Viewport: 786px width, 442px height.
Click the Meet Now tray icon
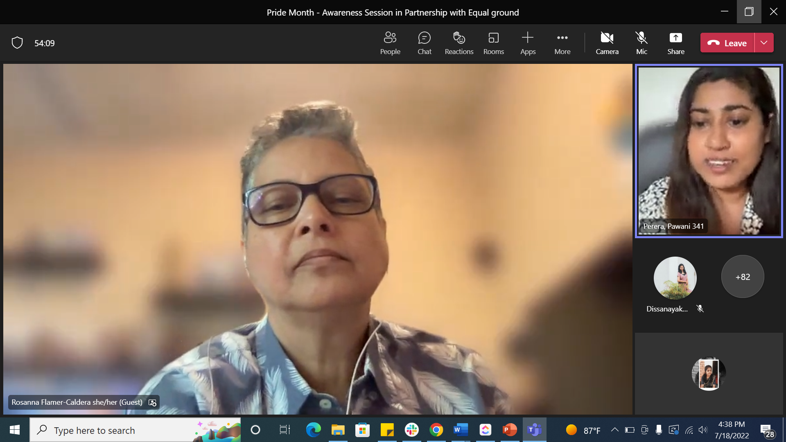point(644,430)
